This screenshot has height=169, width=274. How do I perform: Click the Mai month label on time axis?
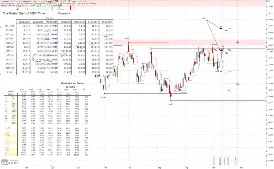pyautogui.click(x=78, y=168)
